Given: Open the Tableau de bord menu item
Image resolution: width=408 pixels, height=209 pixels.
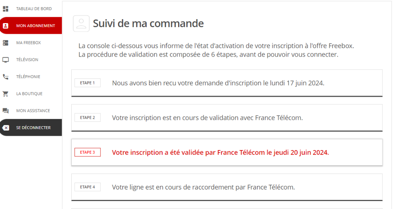Looking at the screenshot, I should click(x=34, y=9).
